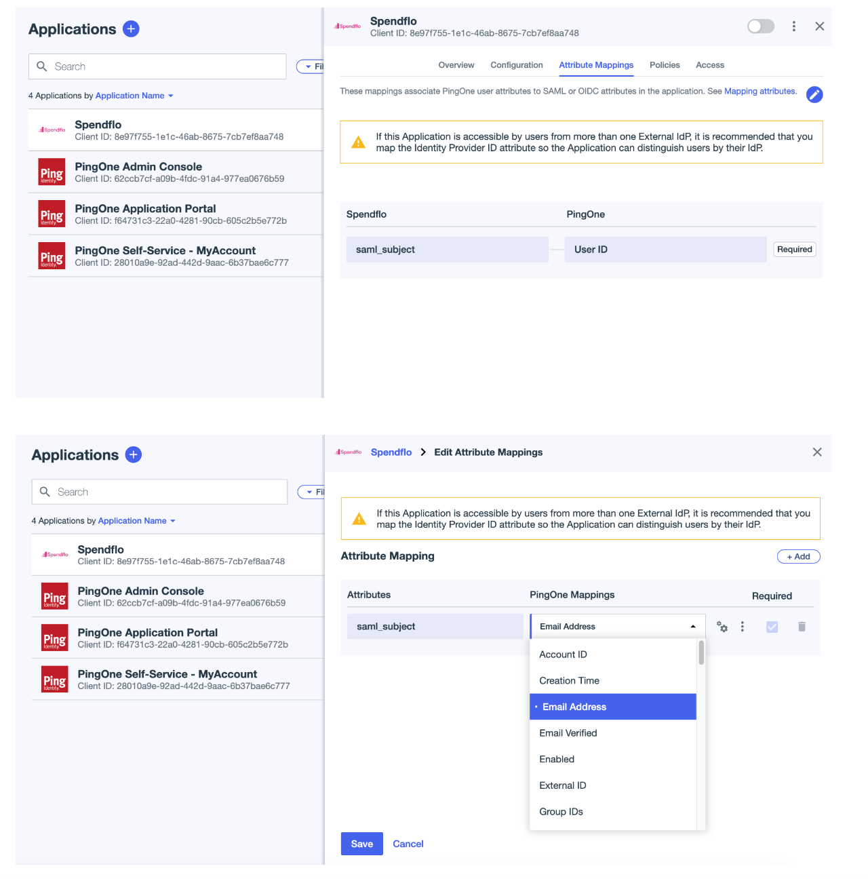Viewport: 868px width, 879px height.
Task: Toggle the Required checkbox for saml_subject
Action: tap(772, 627)
